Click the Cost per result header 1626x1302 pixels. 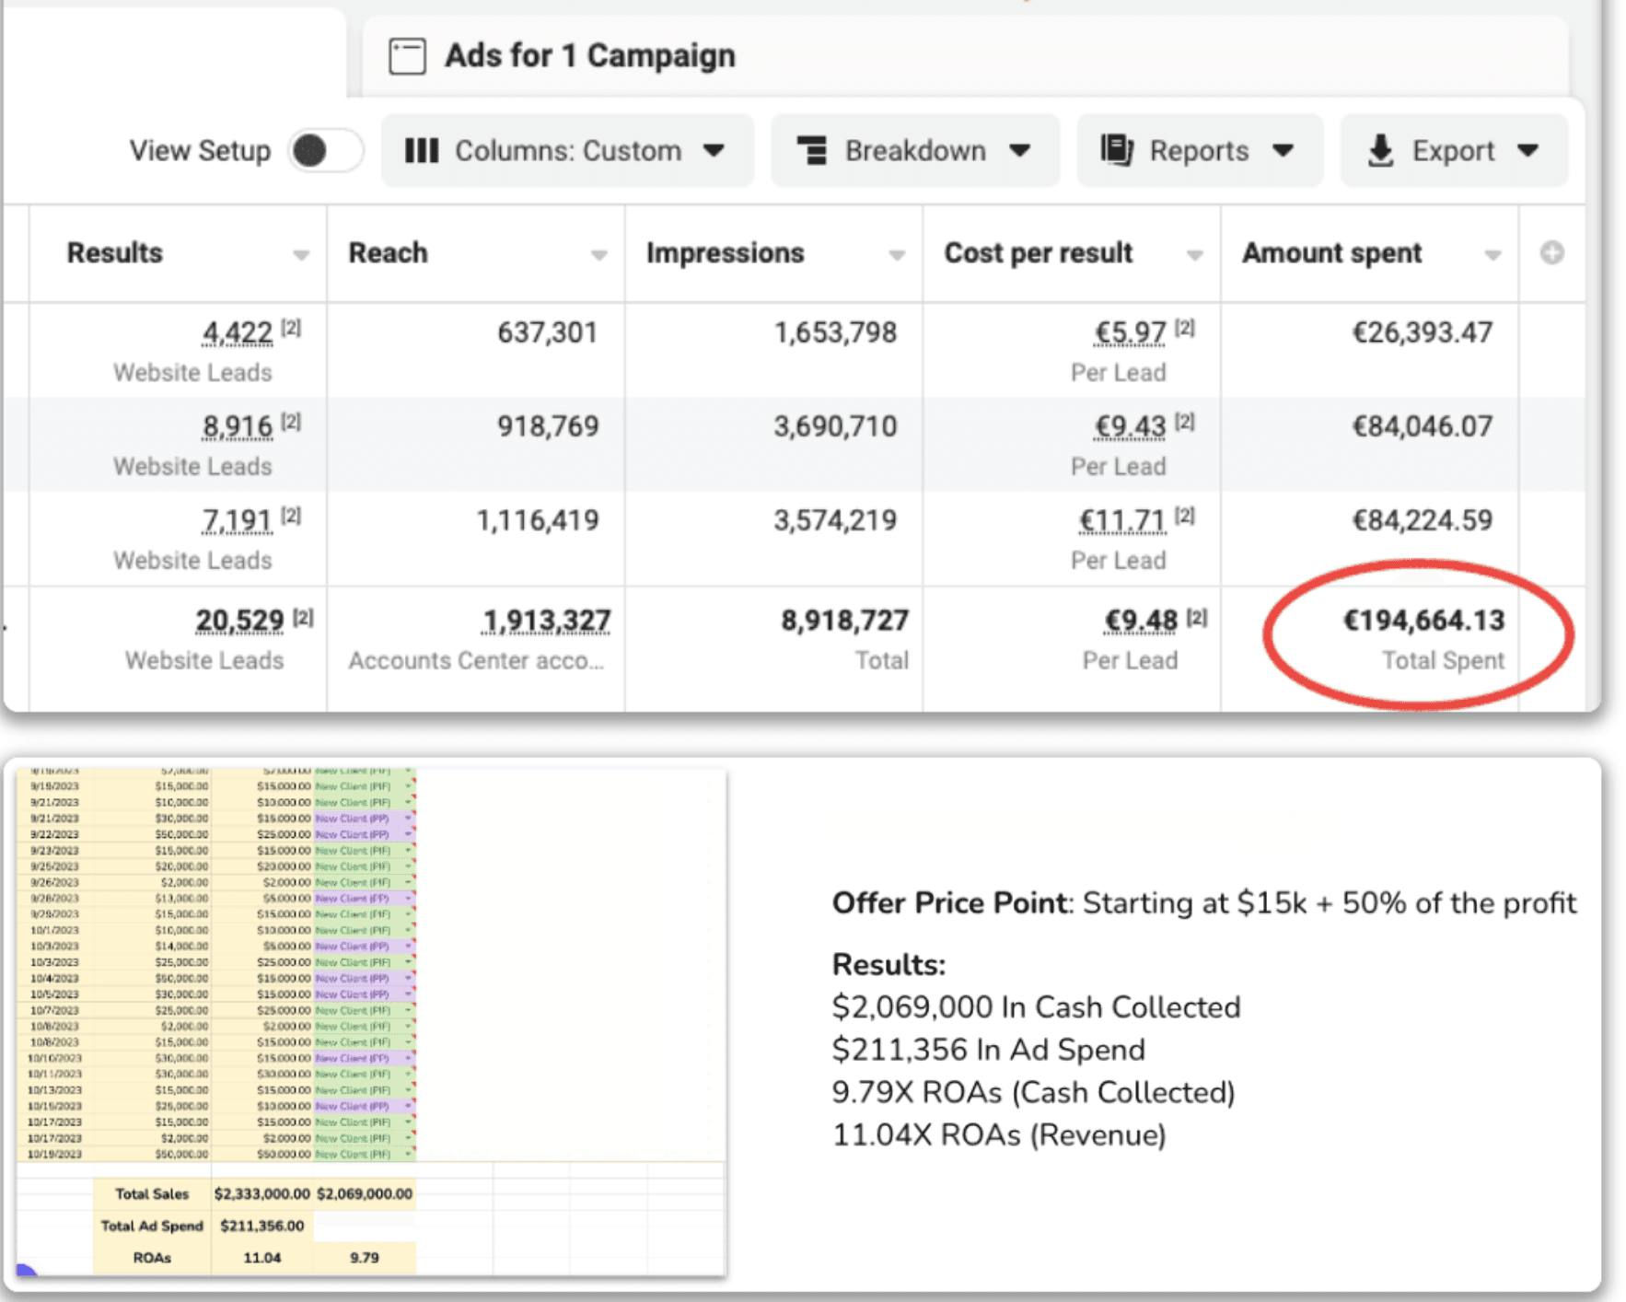(1038, 253)
